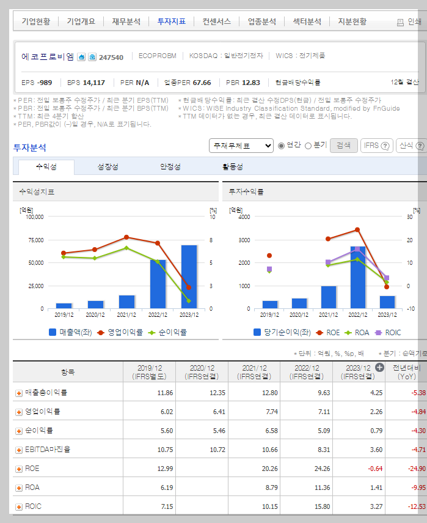Select the 분기 radio button
The height and width of the screenshot is (523, 427).
[x=308, y=146]
